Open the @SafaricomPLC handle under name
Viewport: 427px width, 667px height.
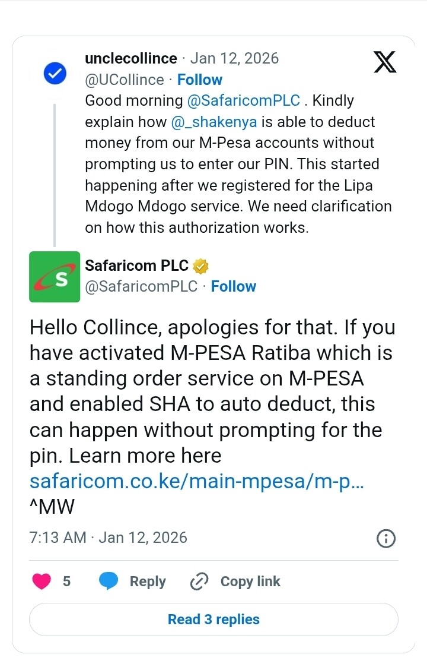pyautogui.click(x=141, y=287)
